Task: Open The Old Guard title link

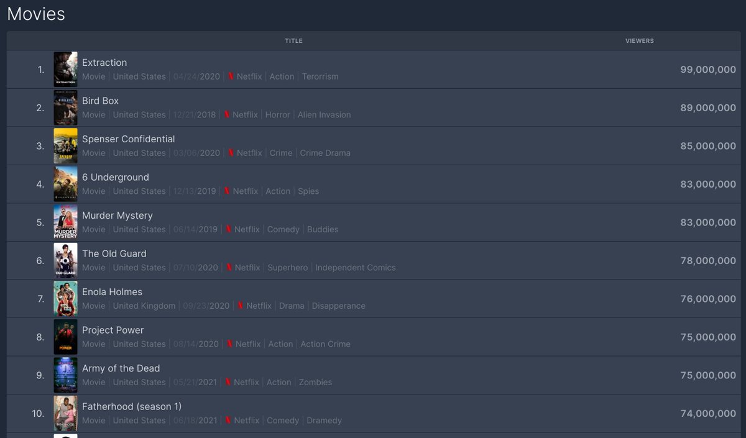Action: [114, 253]
